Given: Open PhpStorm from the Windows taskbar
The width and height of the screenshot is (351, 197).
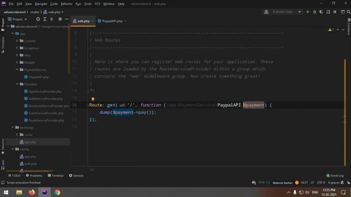Looking at the screenshot, I should click(44, 192).
